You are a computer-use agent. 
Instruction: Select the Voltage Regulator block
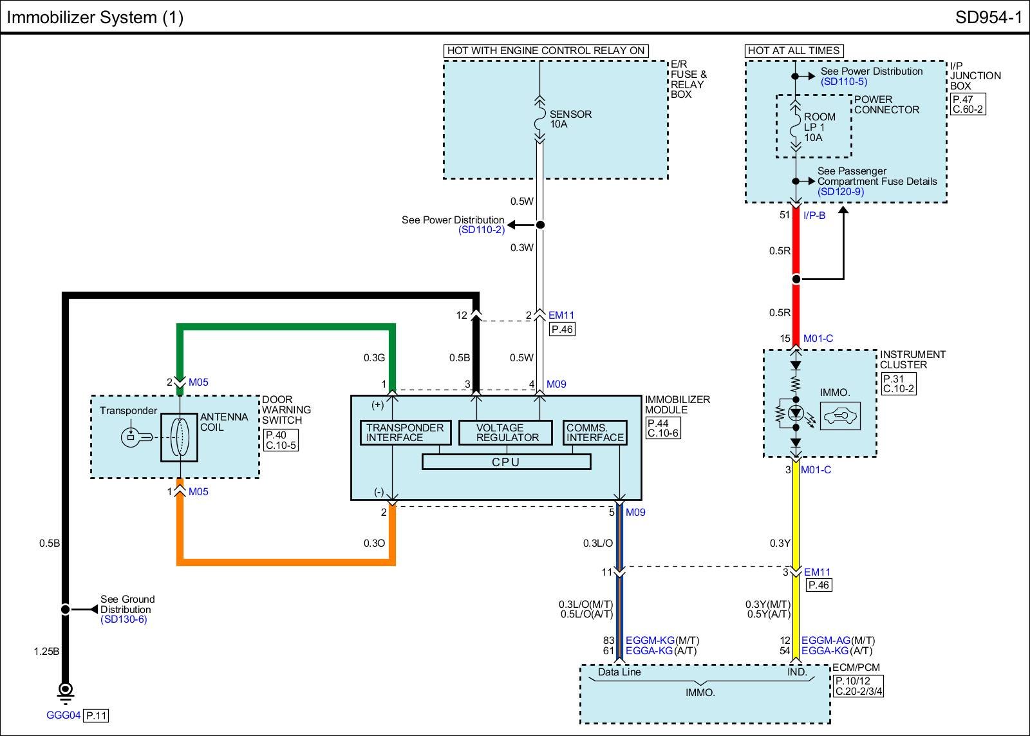[x=506, y=433]
